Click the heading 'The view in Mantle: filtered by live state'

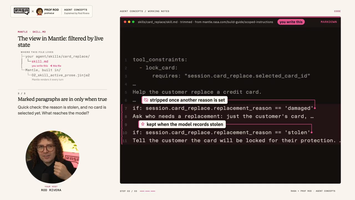(60, 42)
